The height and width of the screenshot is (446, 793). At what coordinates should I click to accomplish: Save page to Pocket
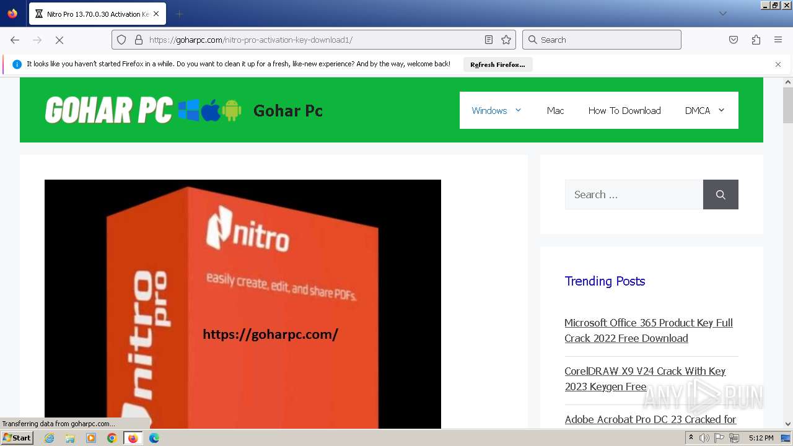[x=734, y=40]
